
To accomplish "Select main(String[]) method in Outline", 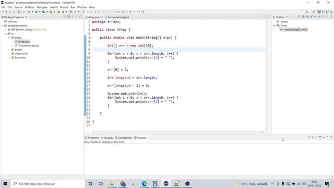I will coord(295,30).
